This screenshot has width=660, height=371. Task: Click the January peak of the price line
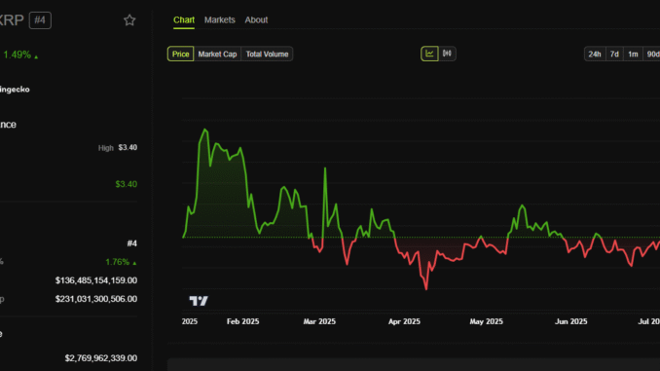click(x=205, y=130)
